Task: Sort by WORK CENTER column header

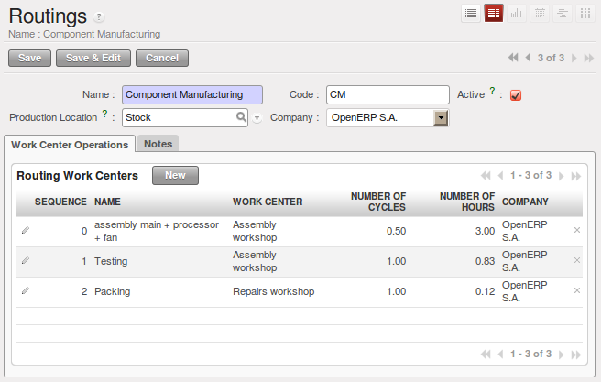Action: (268, 202)
